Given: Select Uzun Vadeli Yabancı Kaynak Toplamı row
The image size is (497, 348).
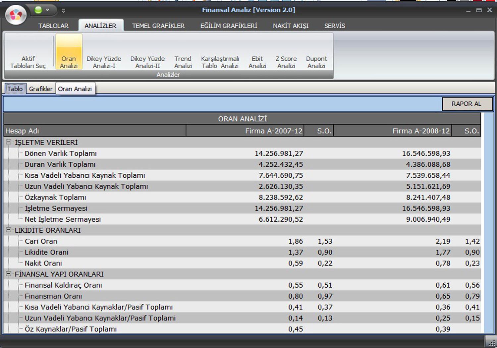Looking at the screenshot, I should point(242,186).
